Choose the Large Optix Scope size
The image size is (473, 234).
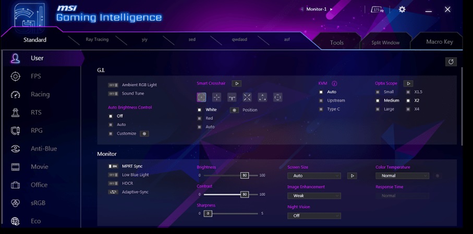[x=378, y=109]
